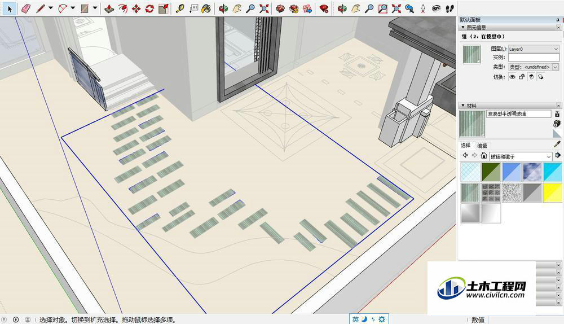Image resolution: width=564 pixels, height=324 pixels.
Task: Pick the sky cloud reflection swatch
Action: [532, 172]
